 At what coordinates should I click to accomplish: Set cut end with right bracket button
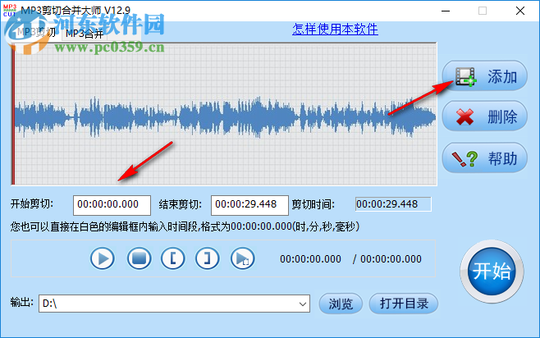click(207, 258)
